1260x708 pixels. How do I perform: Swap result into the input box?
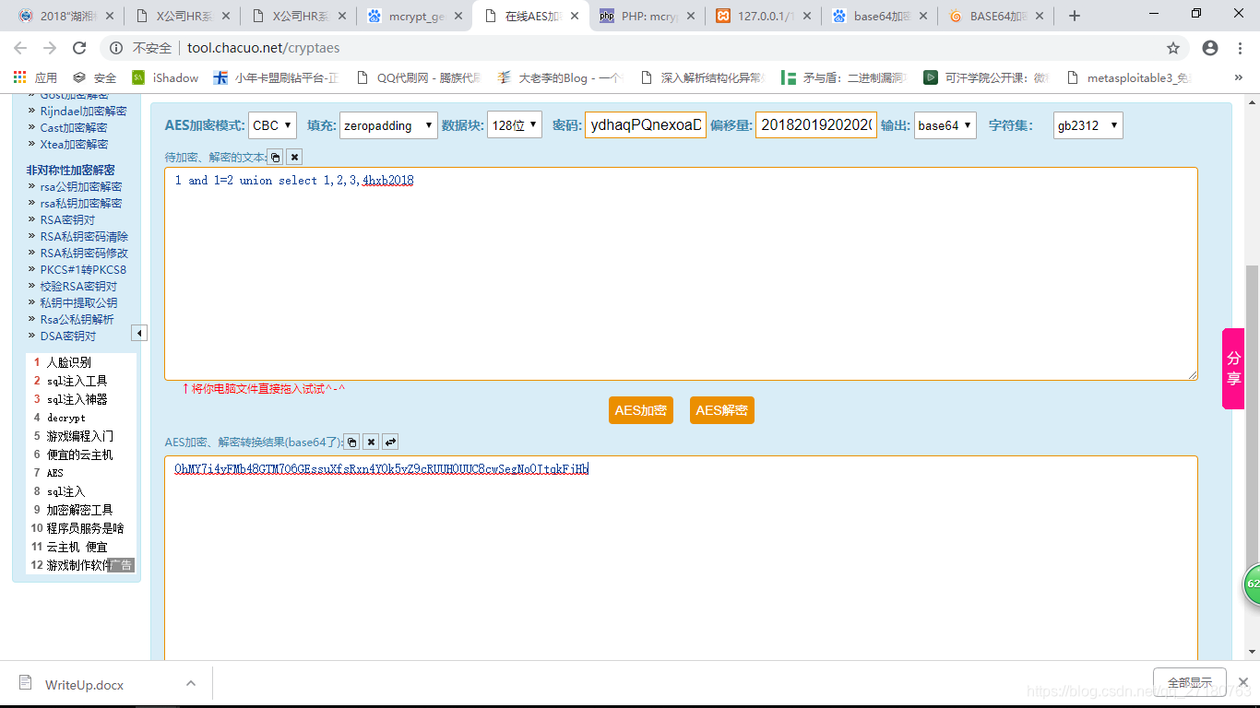click(390, 442)
